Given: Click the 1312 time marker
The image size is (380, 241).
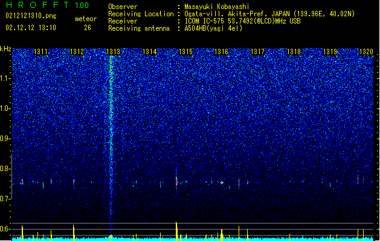Looking at the screenshot, I should click(x=77, y=52).
